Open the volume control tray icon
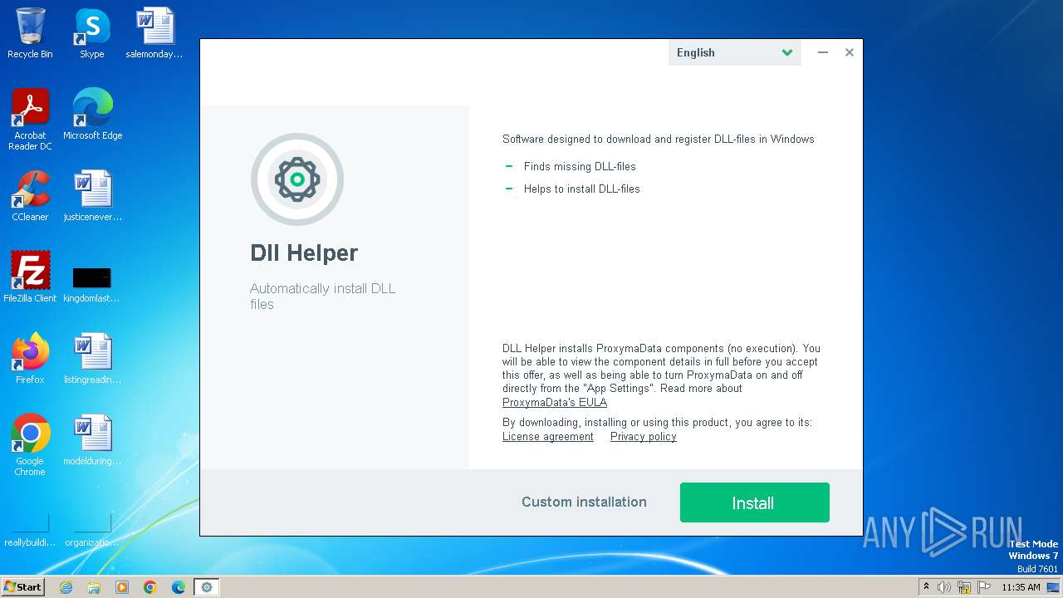The height and width of the screenshot is (598, 1063). point(944,587)
